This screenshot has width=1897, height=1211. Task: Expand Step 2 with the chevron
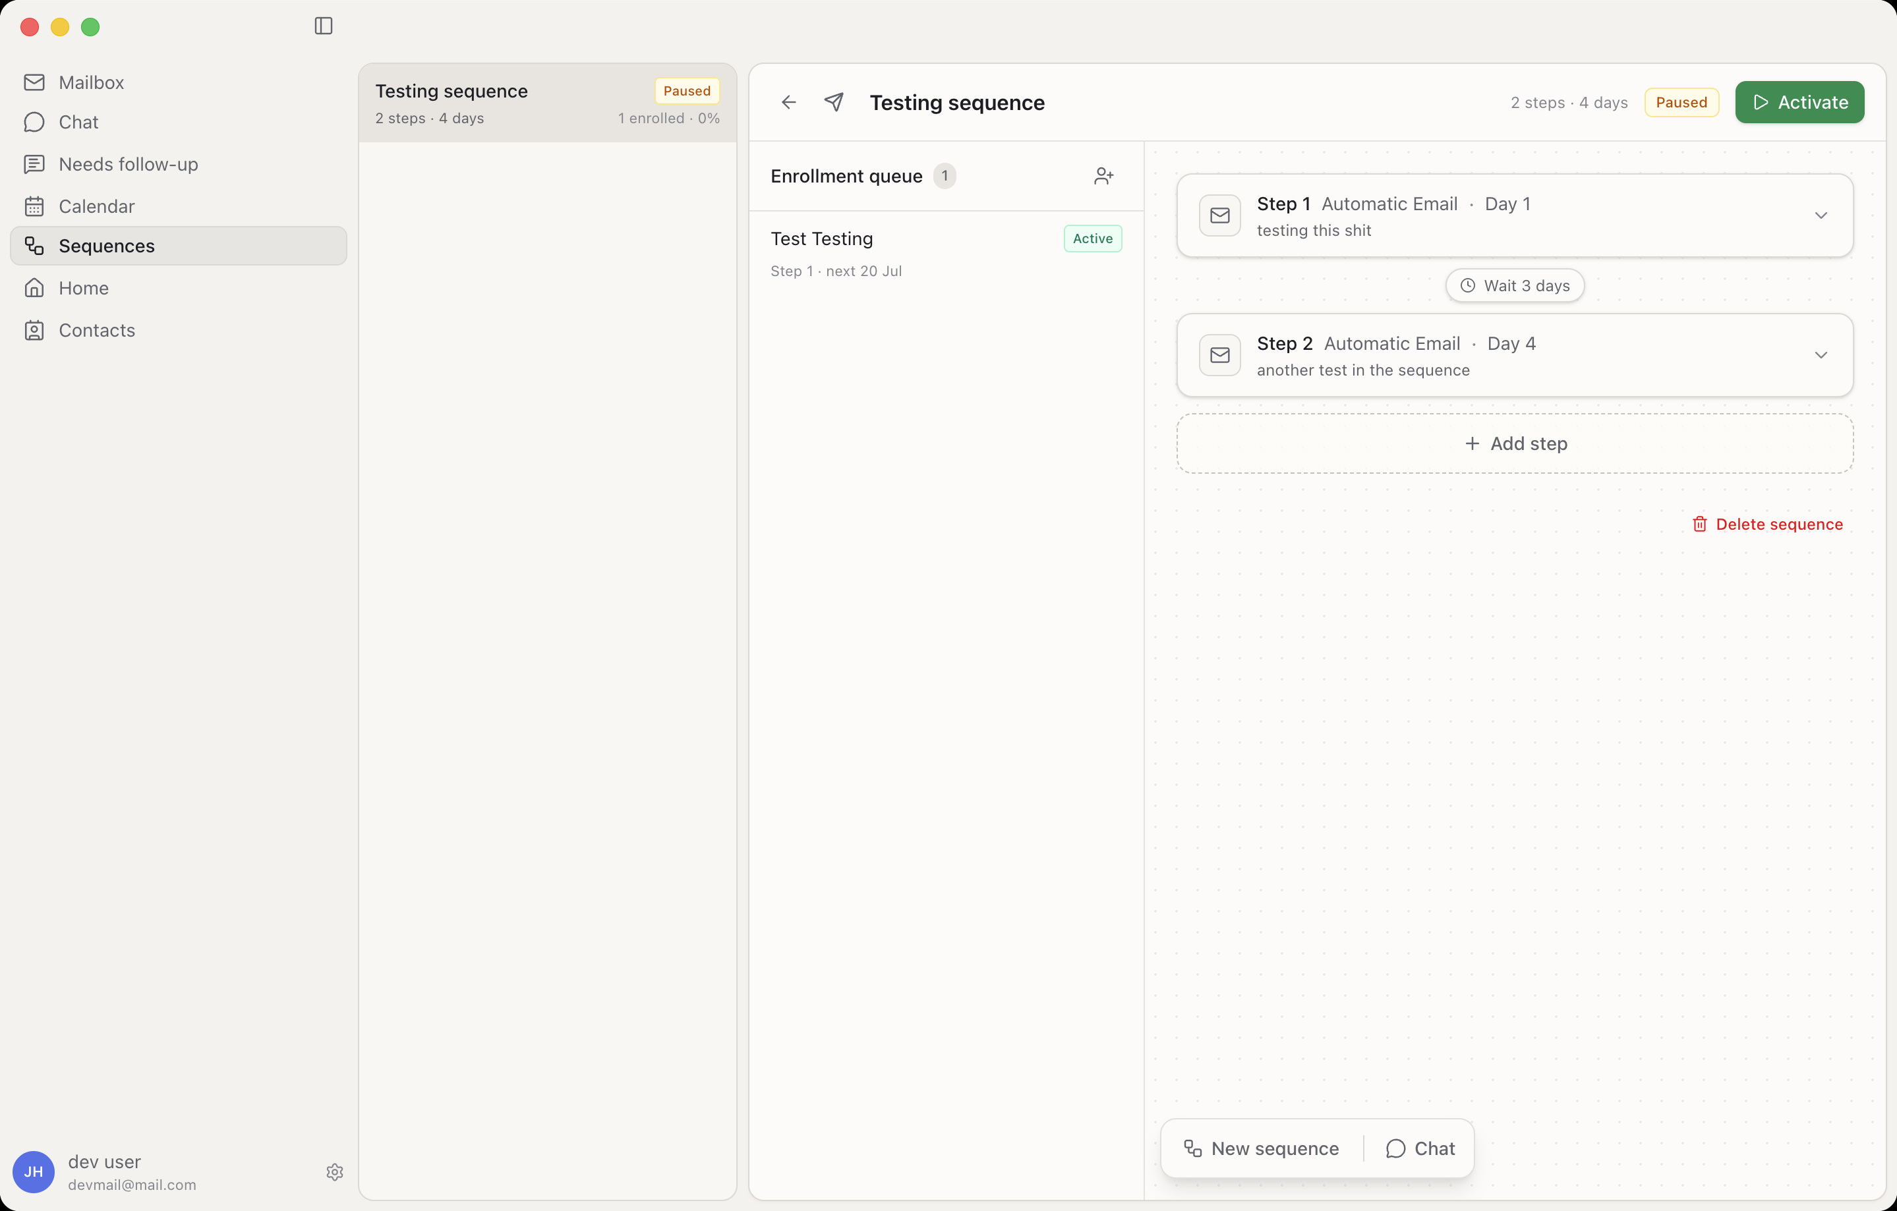click(1821, 355)
